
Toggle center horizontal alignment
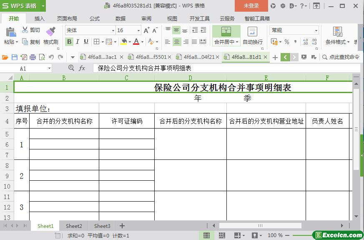[x=177, y=42]
